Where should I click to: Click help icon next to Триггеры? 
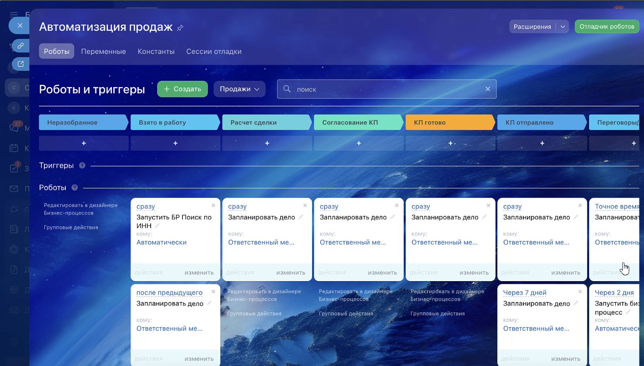82,165
